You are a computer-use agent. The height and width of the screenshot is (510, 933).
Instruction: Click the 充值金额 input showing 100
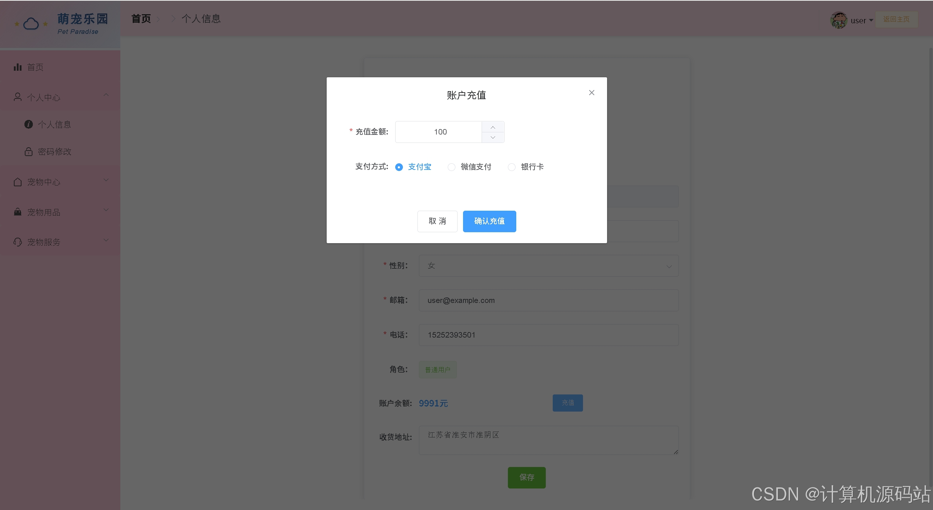(x=439, y=132)
